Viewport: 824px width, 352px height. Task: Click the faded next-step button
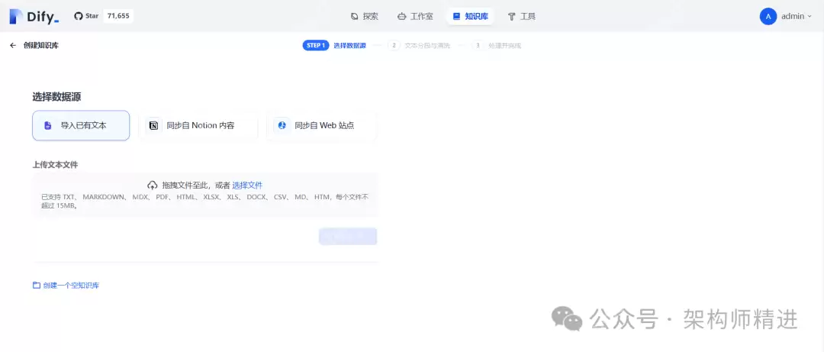[x=348, y=236]
